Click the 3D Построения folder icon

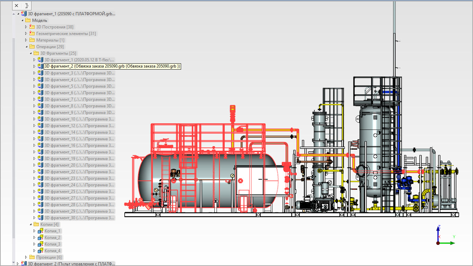tap(32, 27)
